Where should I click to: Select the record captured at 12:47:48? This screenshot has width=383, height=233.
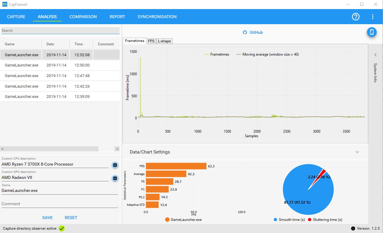coord(60,76)
